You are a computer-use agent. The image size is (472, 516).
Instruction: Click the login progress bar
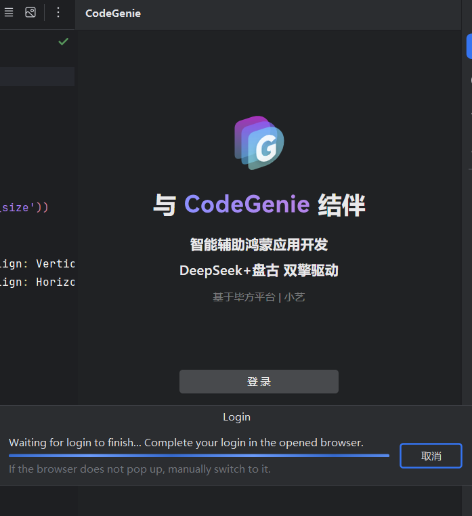[199, 456]
